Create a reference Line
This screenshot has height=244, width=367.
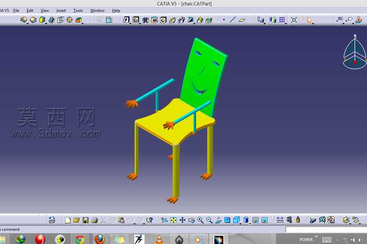(x=233, y=20)
